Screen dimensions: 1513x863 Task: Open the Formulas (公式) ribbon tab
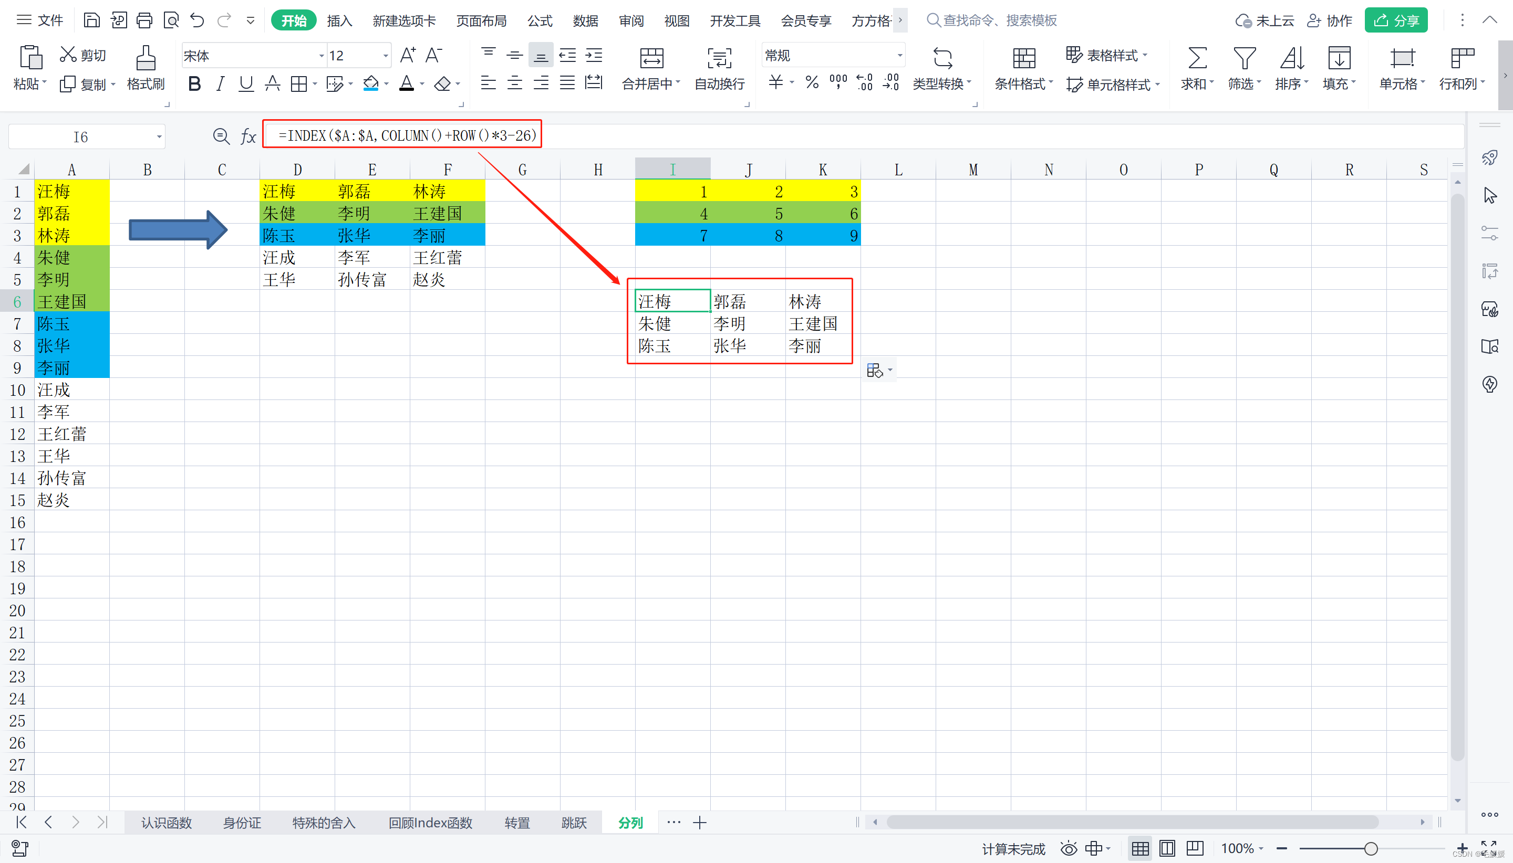pos(540,21)
